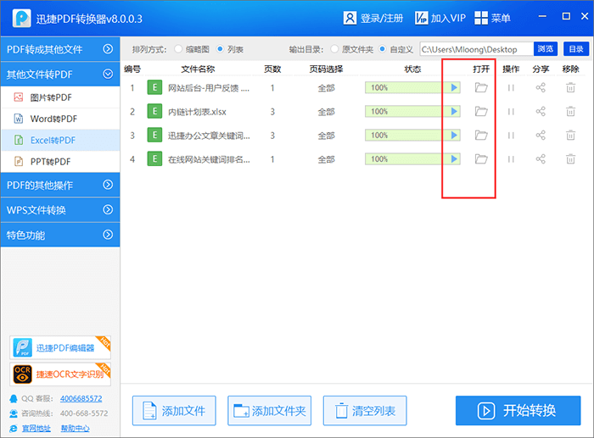Click the 登录/注册 user icon
594x438 pixels.
350,18
